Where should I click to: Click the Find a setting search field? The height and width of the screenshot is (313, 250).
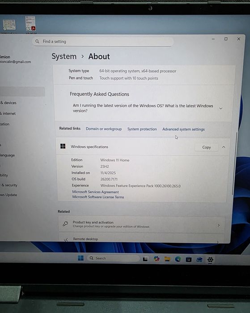click(103, 42)
